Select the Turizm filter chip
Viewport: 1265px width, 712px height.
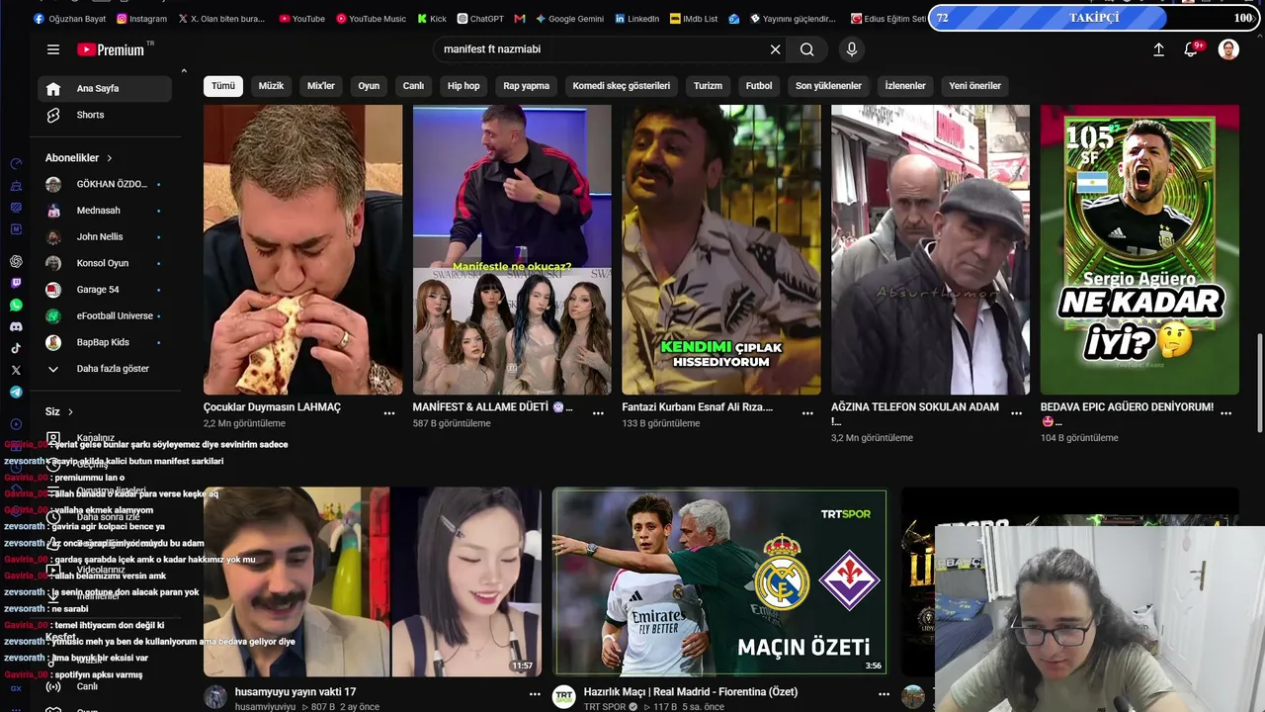[x=708, y=86]
